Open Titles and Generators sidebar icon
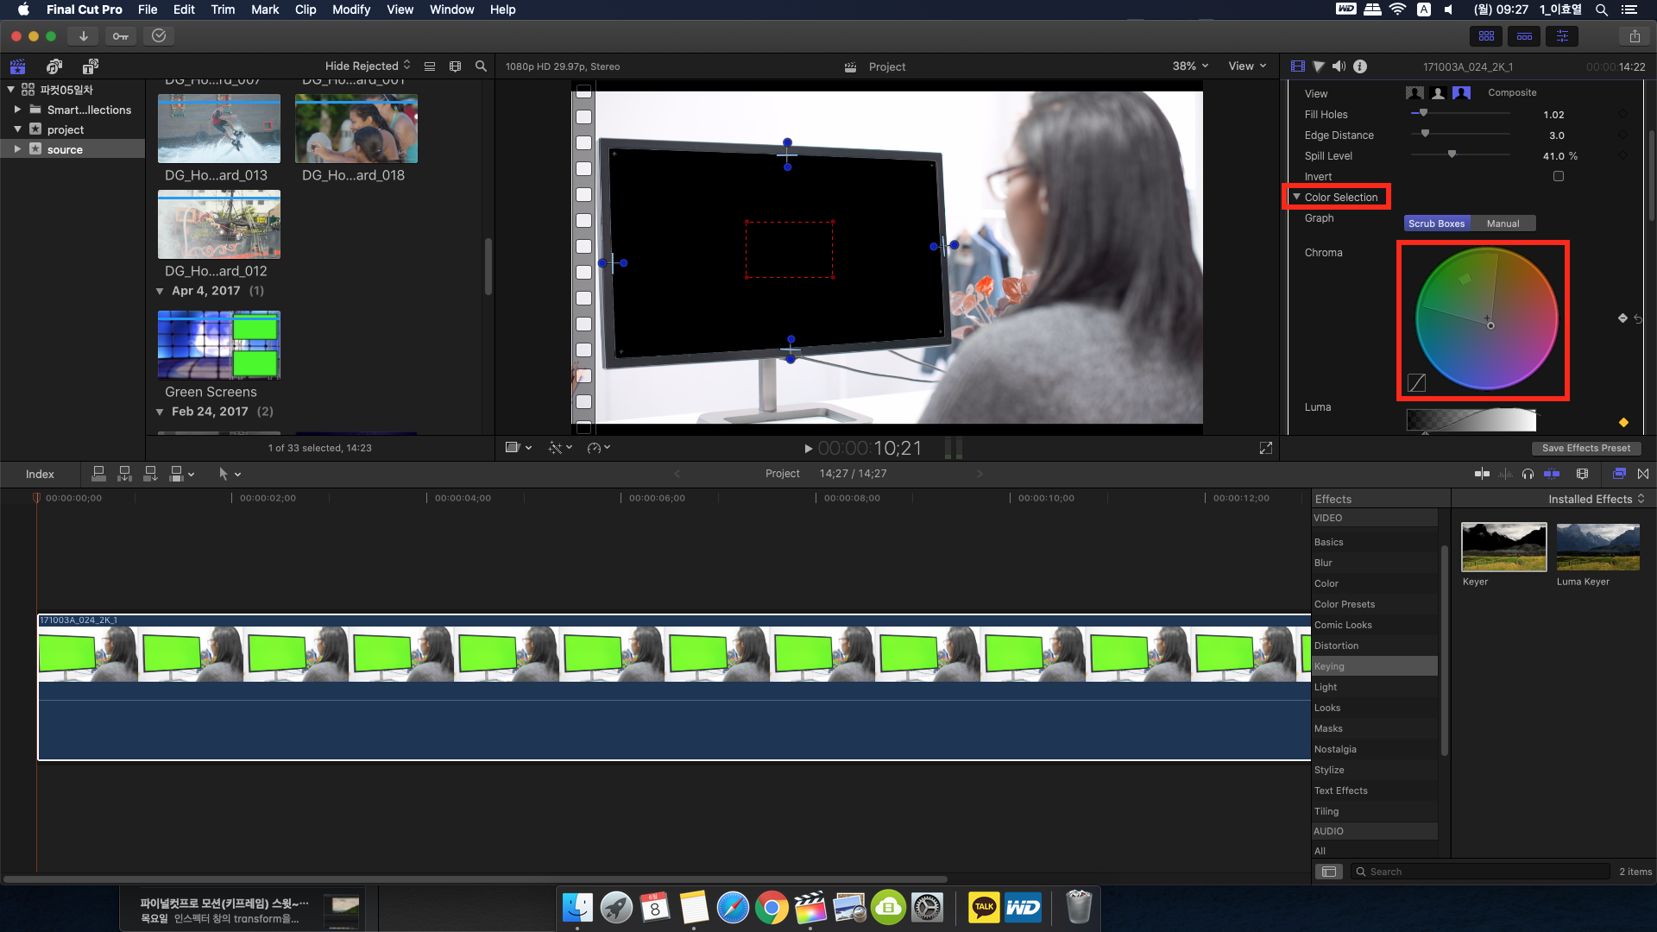Image resolution: width=1657 pixels, height=932 pixels. tap(91, 66)
